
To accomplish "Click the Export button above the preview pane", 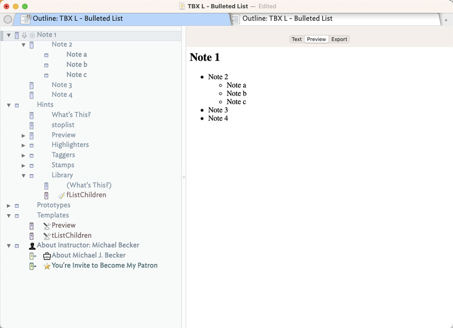I will [x=339, y=39].
